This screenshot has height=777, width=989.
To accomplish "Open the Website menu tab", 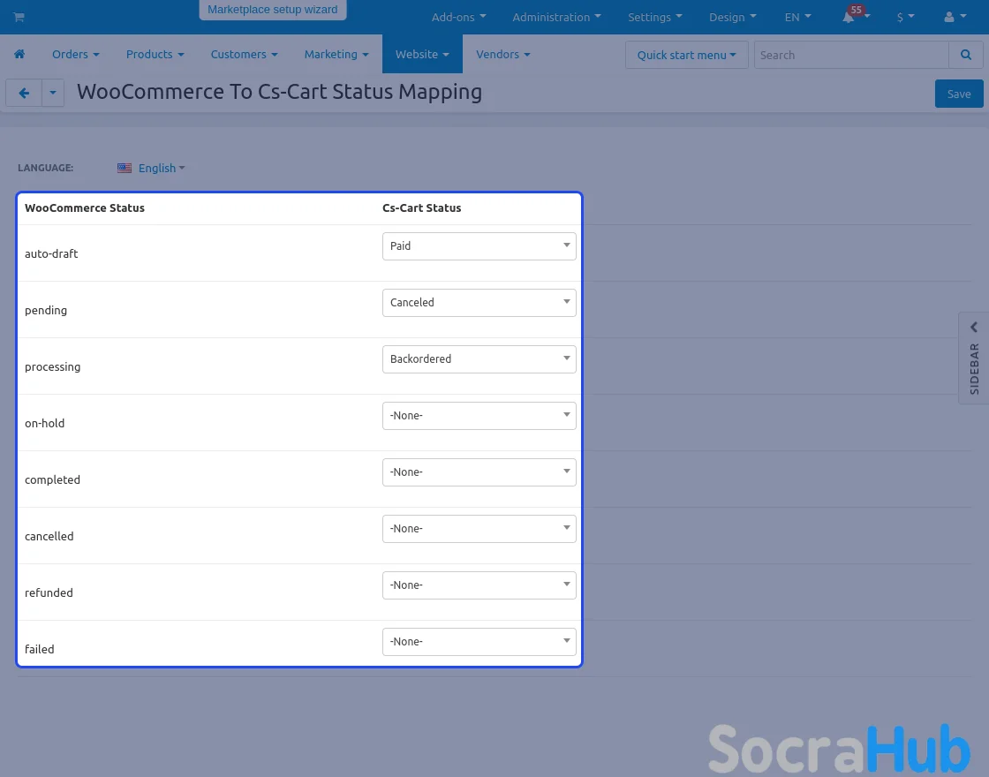I will click(421, 54).
